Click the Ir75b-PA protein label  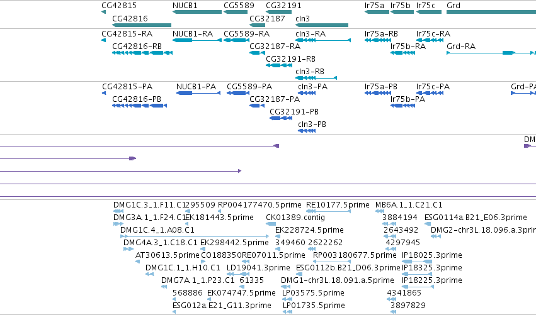408,99
